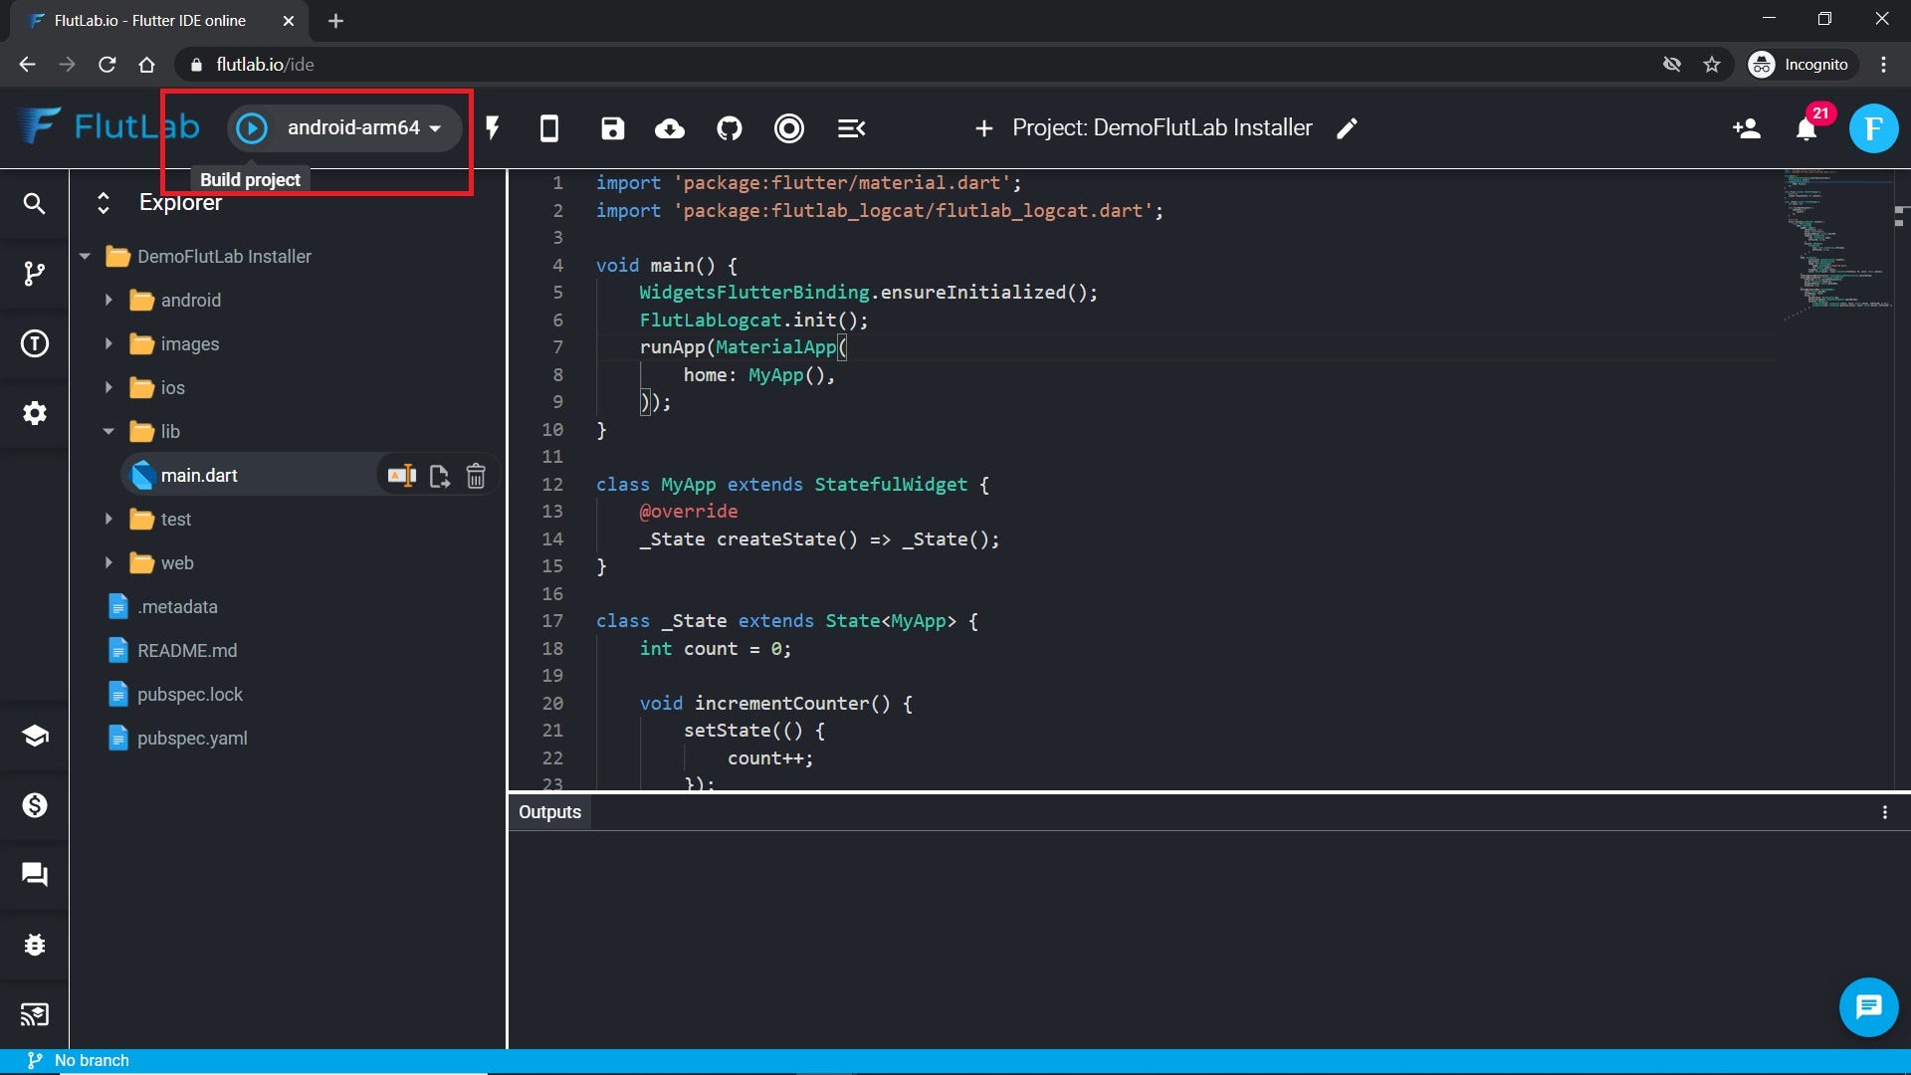
Task: Select the Outputs tab
Action: (x=549, y=812)
